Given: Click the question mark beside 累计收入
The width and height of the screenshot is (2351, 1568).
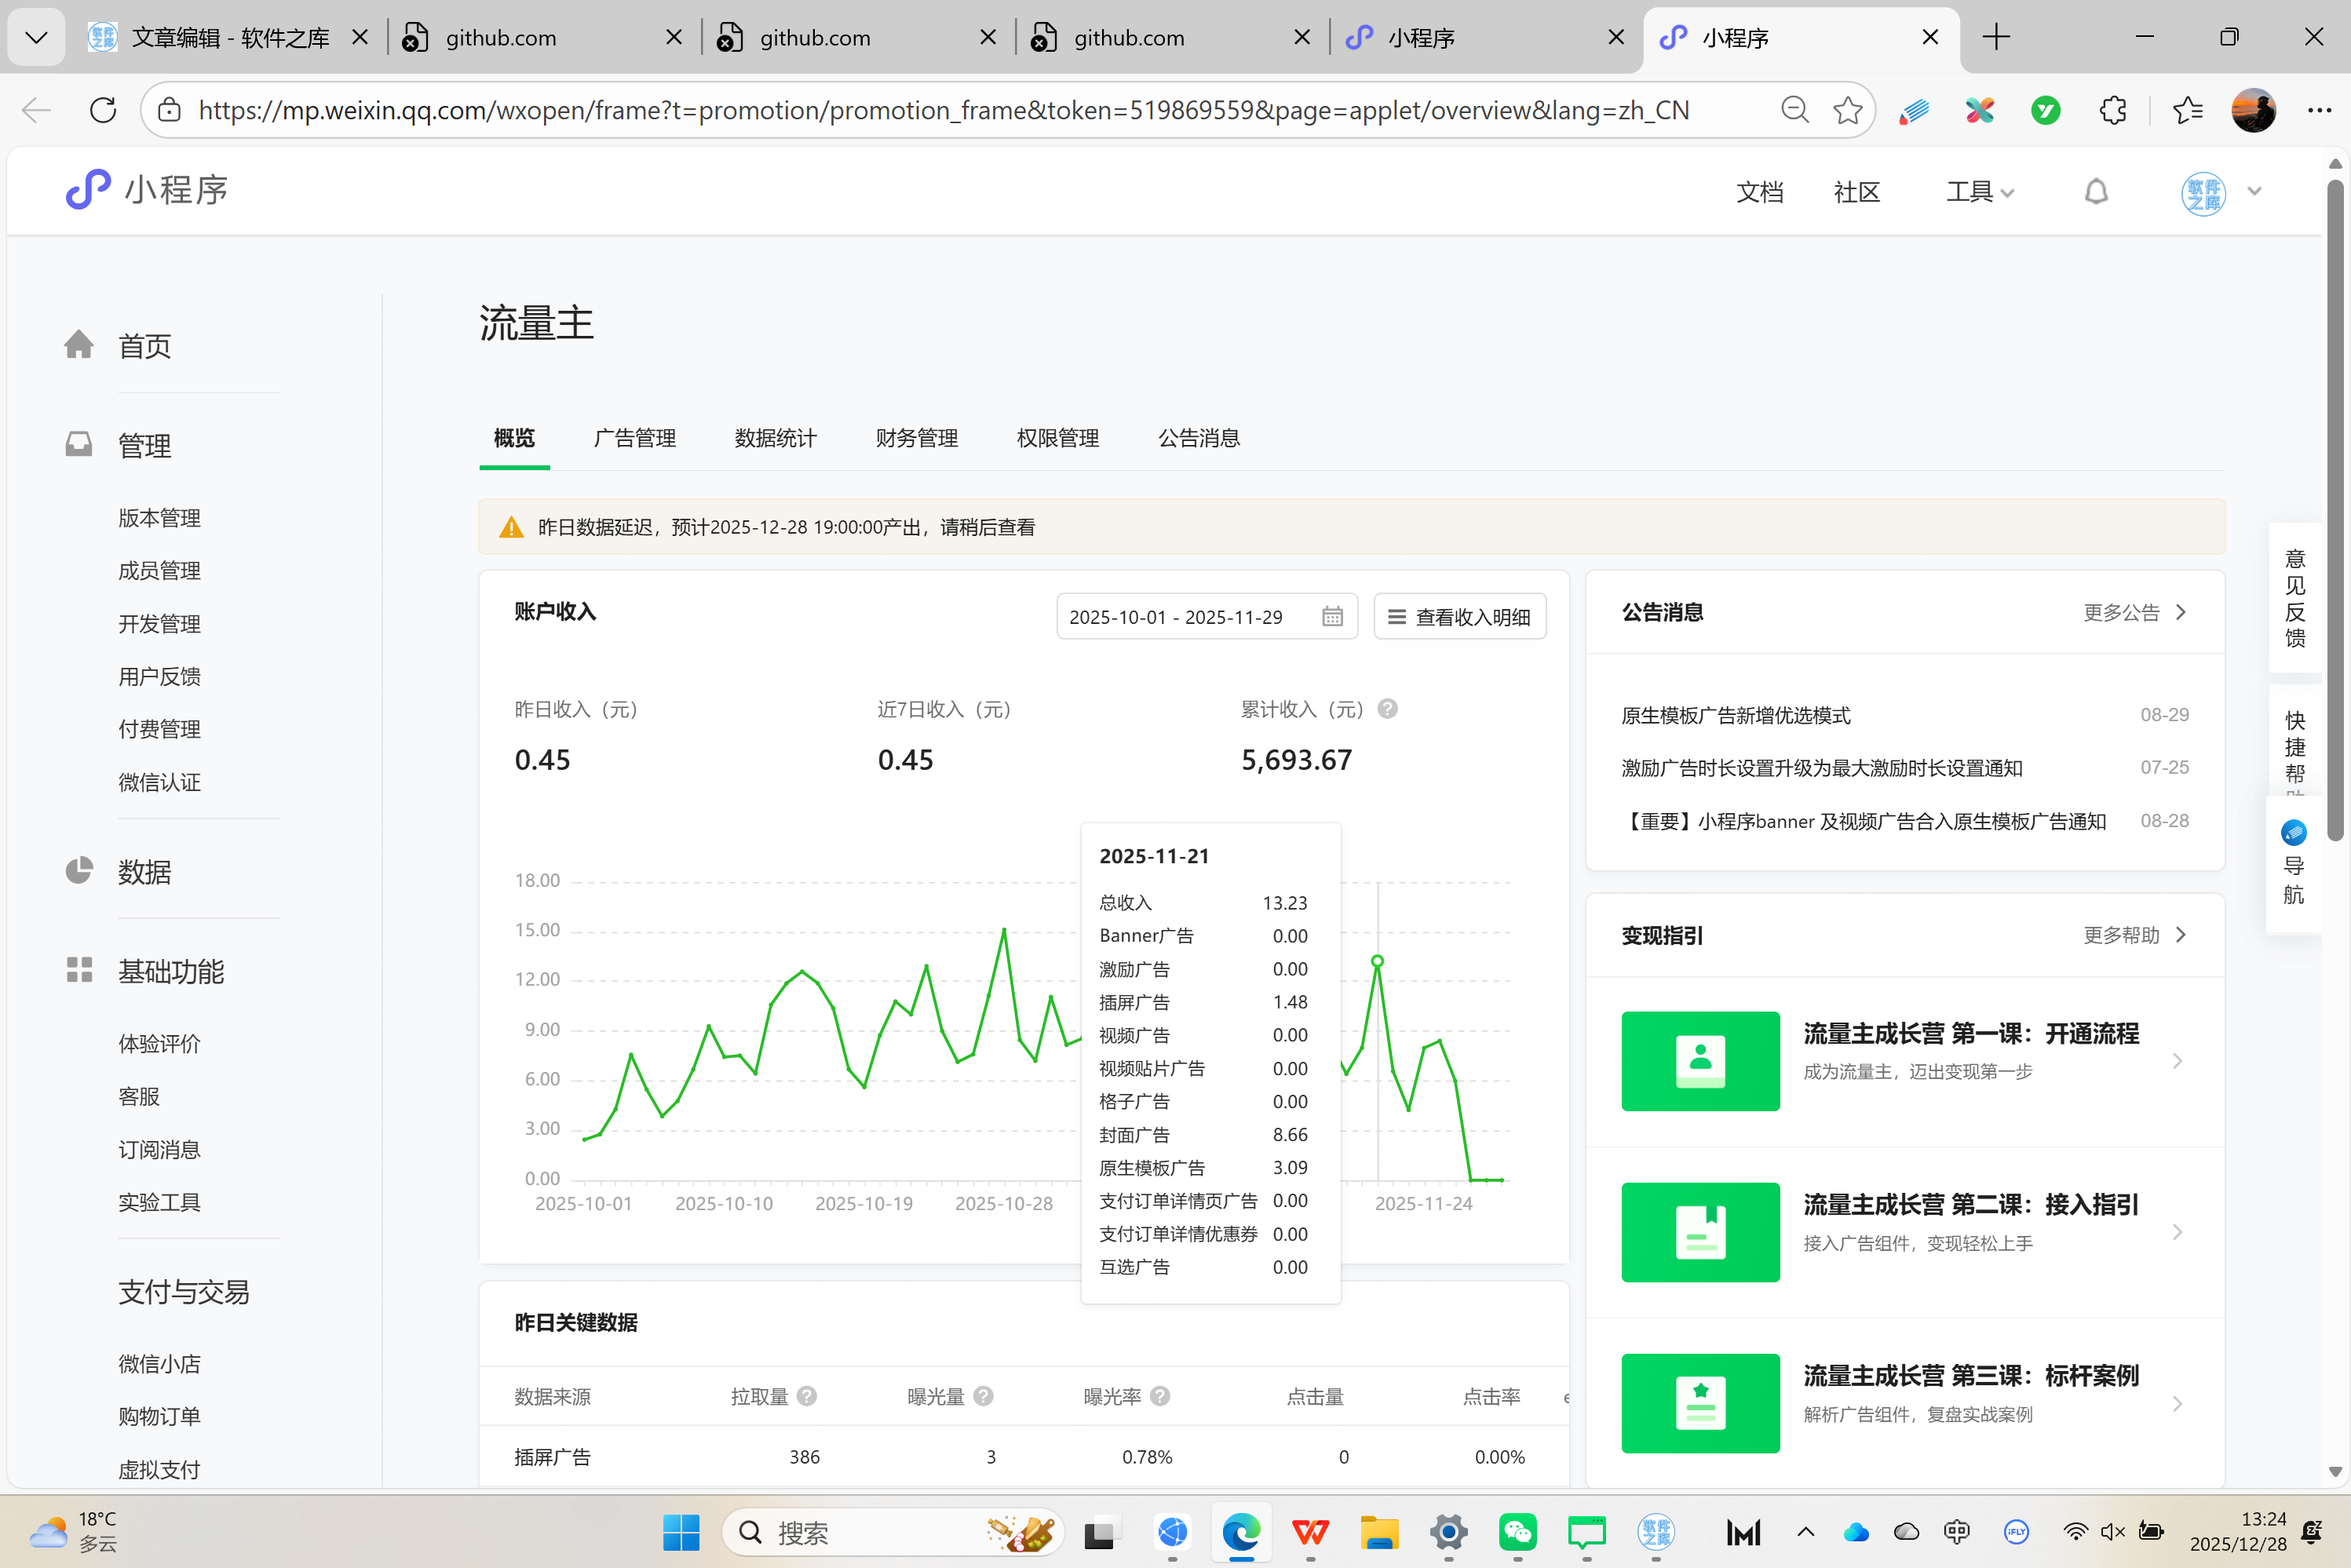Looking at the screenshot, I should coord(1387,709).
